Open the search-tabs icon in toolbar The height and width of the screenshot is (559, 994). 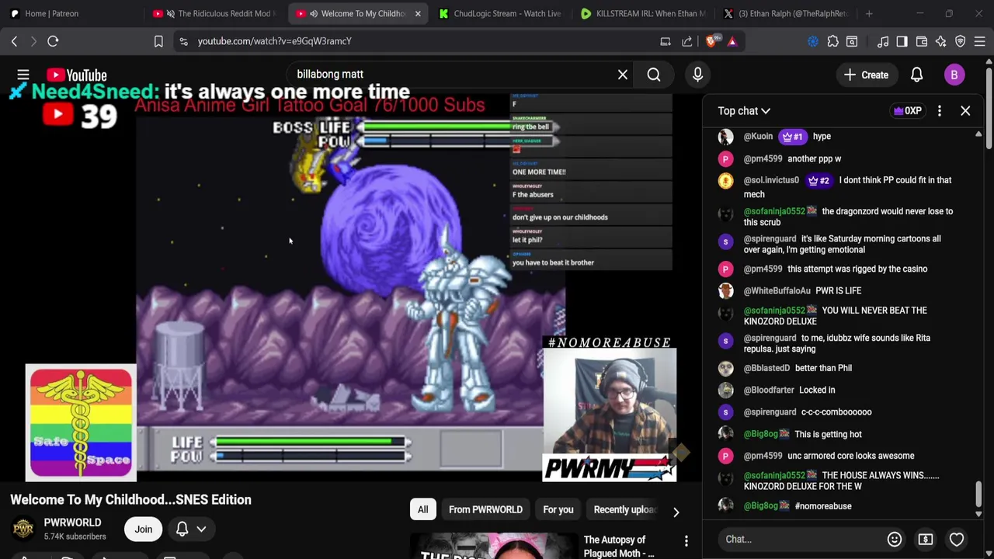[x=852, y=41]
